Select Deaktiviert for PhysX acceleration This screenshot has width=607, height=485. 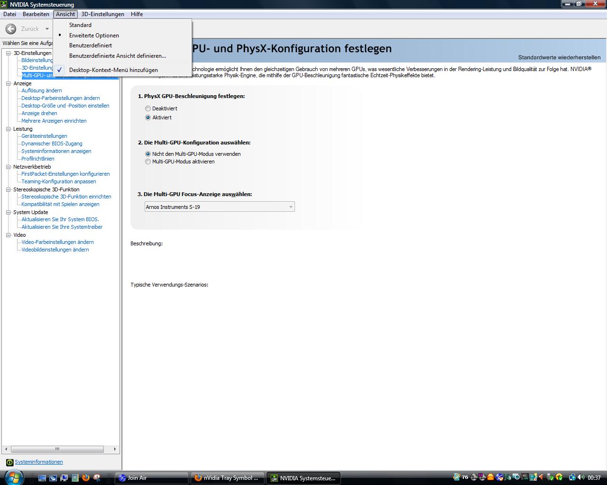pos(148,108)
